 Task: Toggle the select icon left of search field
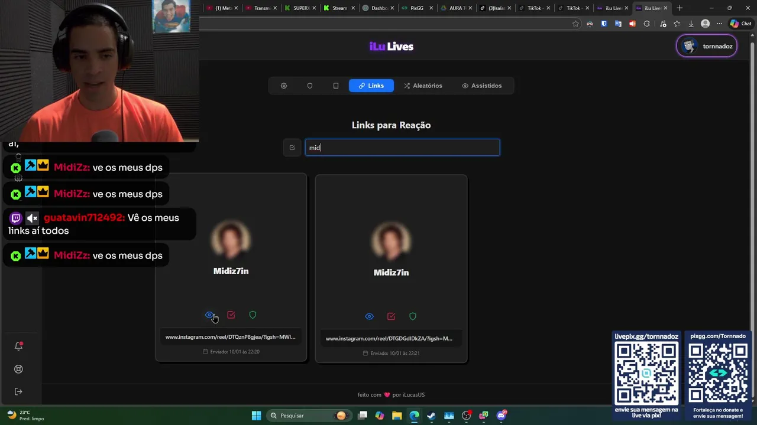point(292,148)
